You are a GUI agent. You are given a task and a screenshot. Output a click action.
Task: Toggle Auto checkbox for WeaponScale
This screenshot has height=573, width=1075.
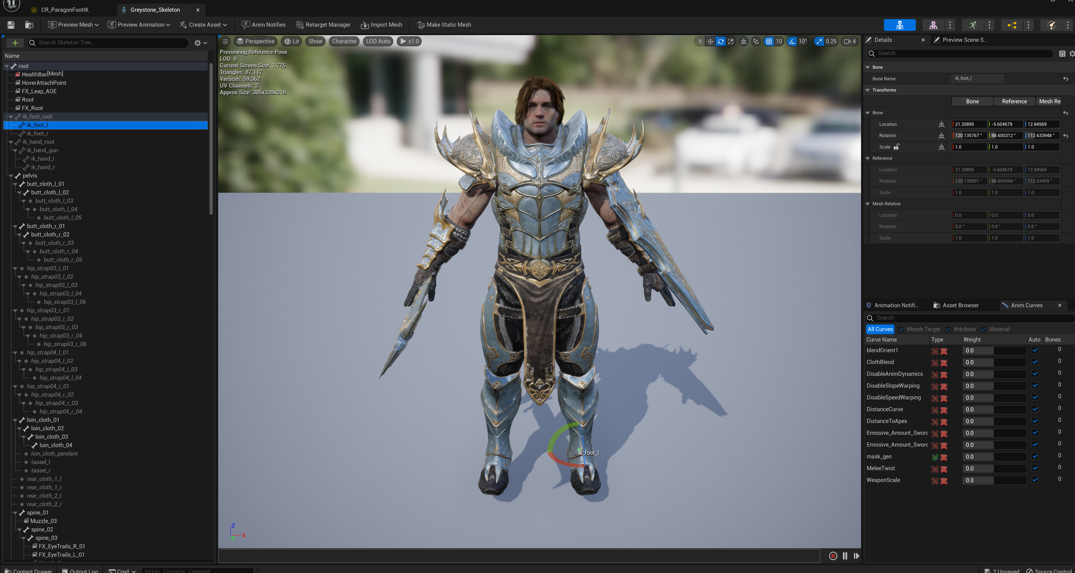click(x=1035, y=480)
